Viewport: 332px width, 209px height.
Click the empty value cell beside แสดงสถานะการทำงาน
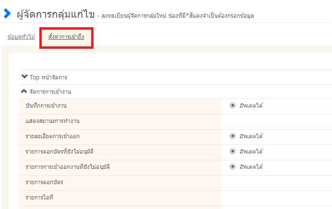tap(276, 121)
